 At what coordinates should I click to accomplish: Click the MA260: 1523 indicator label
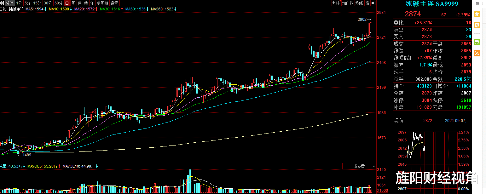pyautogui.click(x=164, y=9)
